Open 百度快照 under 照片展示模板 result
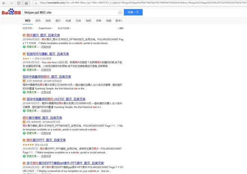This screenshot has height=174, width=247. 46,133
